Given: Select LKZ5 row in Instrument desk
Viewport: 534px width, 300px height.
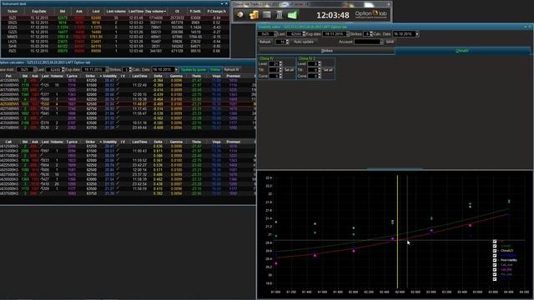Looking at the screenshot, I should point(115,42).
